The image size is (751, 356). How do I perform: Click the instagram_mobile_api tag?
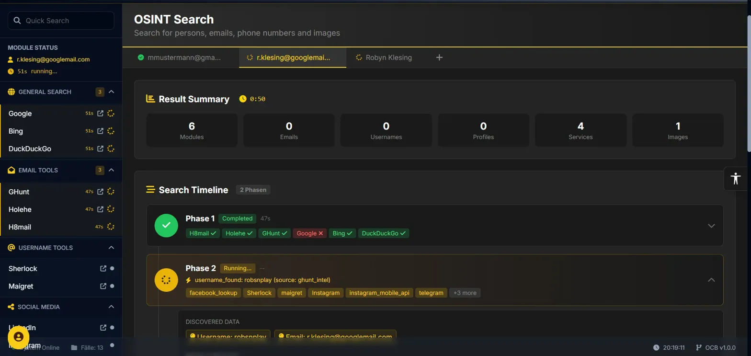[x=379, y=293]
